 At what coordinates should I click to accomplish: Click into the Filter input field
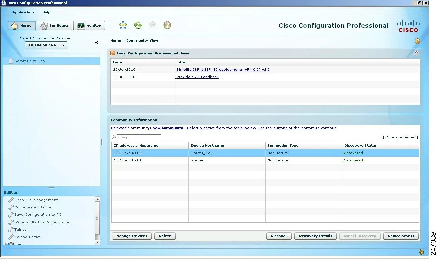click(x=139, y=138)
